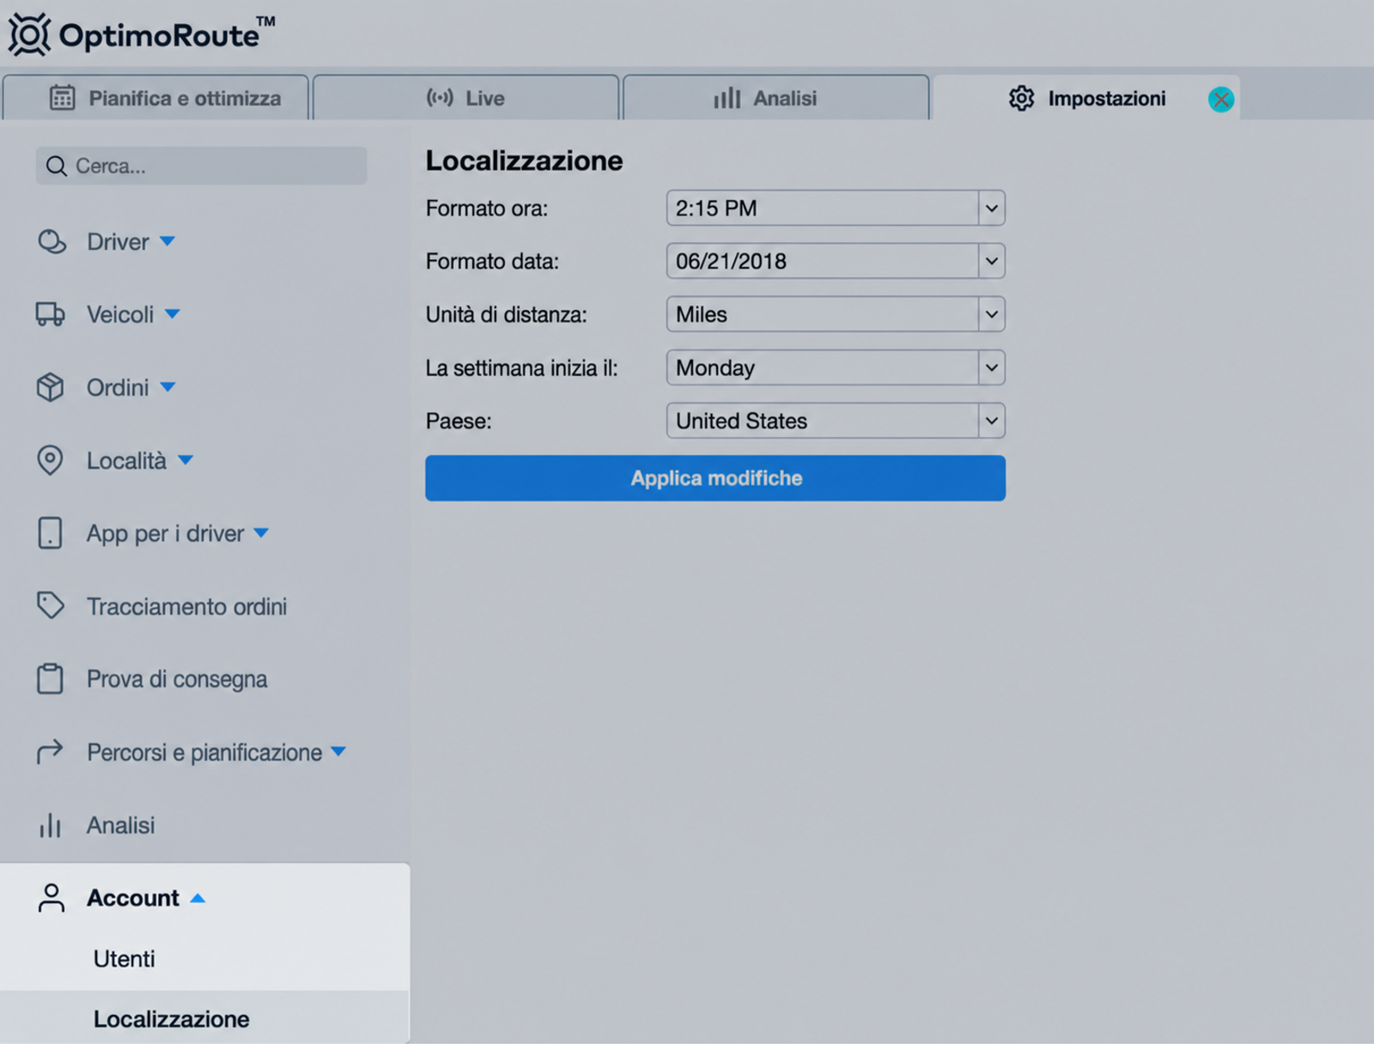
Task: Expand the App per i driver arrow
Action: [x=261, y=533]
